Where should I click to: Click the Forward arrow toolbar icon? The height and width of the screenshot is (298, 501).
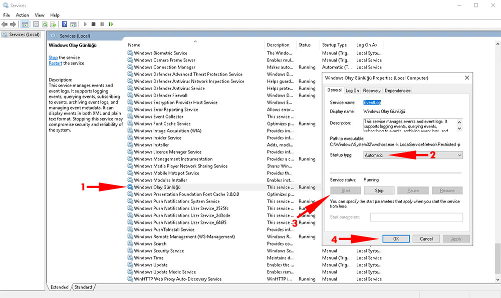[13, 24]
